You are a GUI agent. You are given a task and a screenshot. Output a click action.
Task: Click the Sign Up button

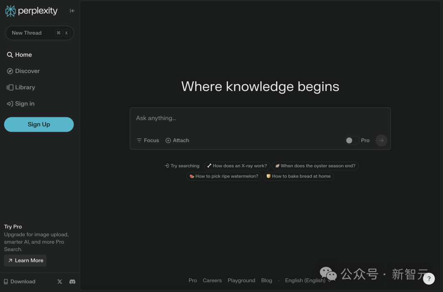point(39,125)
